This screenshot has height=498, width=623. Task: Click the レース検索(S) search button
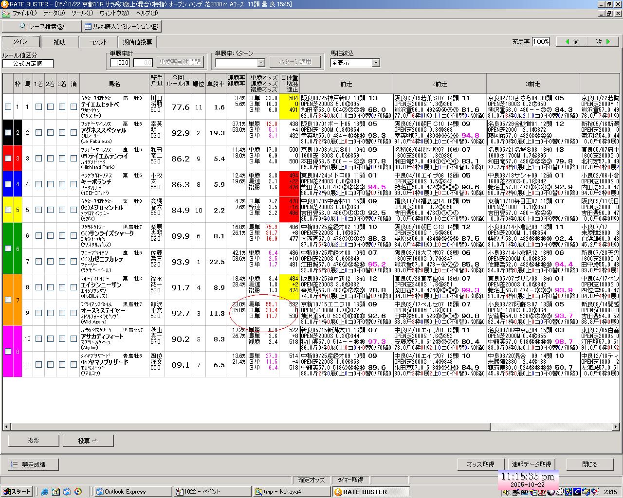click(42, 27)
